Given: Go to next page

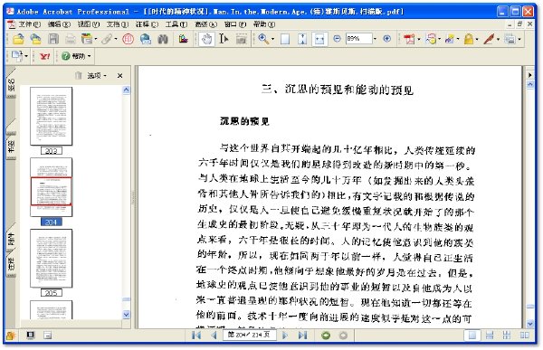Looking at the screenshot, I should tap(285, 336).
